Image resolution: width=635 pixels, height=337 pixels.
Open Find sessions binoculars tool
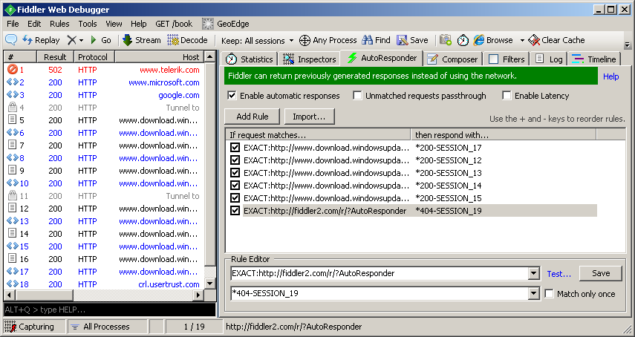pyautogui.click(x=376, y=40)
